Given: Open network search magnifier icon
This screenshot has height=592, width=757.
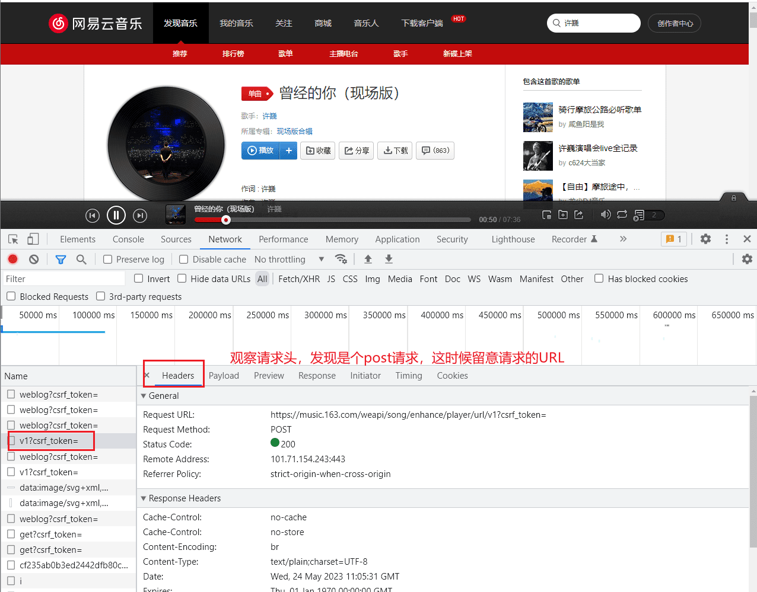Looking at the screenshot, I should click(x=81, y=260).
